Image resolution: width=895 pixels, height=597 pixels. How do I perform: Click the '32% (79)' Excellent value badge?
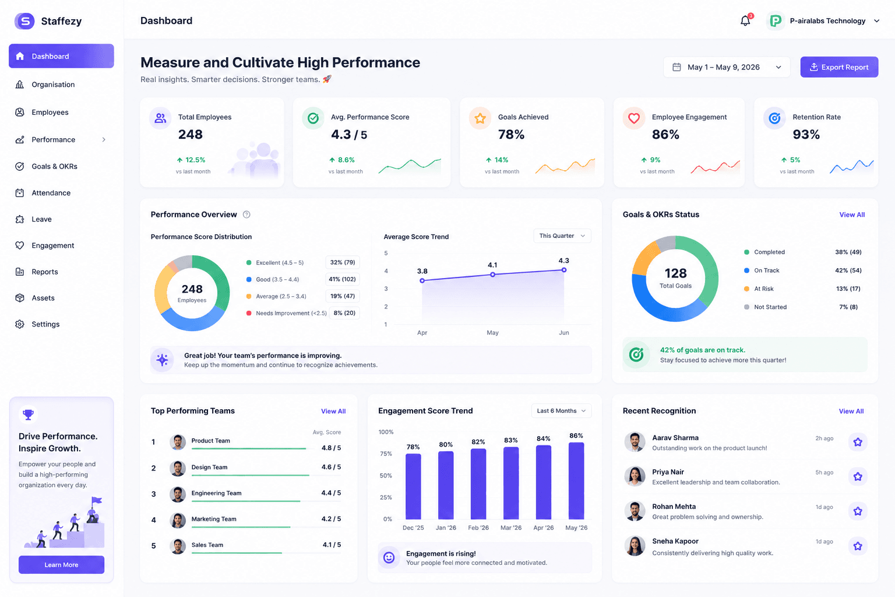click(343, 262)
